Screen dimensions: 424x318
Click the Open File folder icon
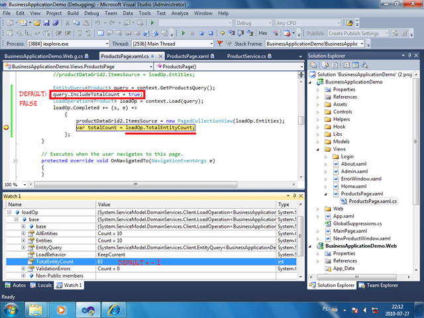[37, 23]
